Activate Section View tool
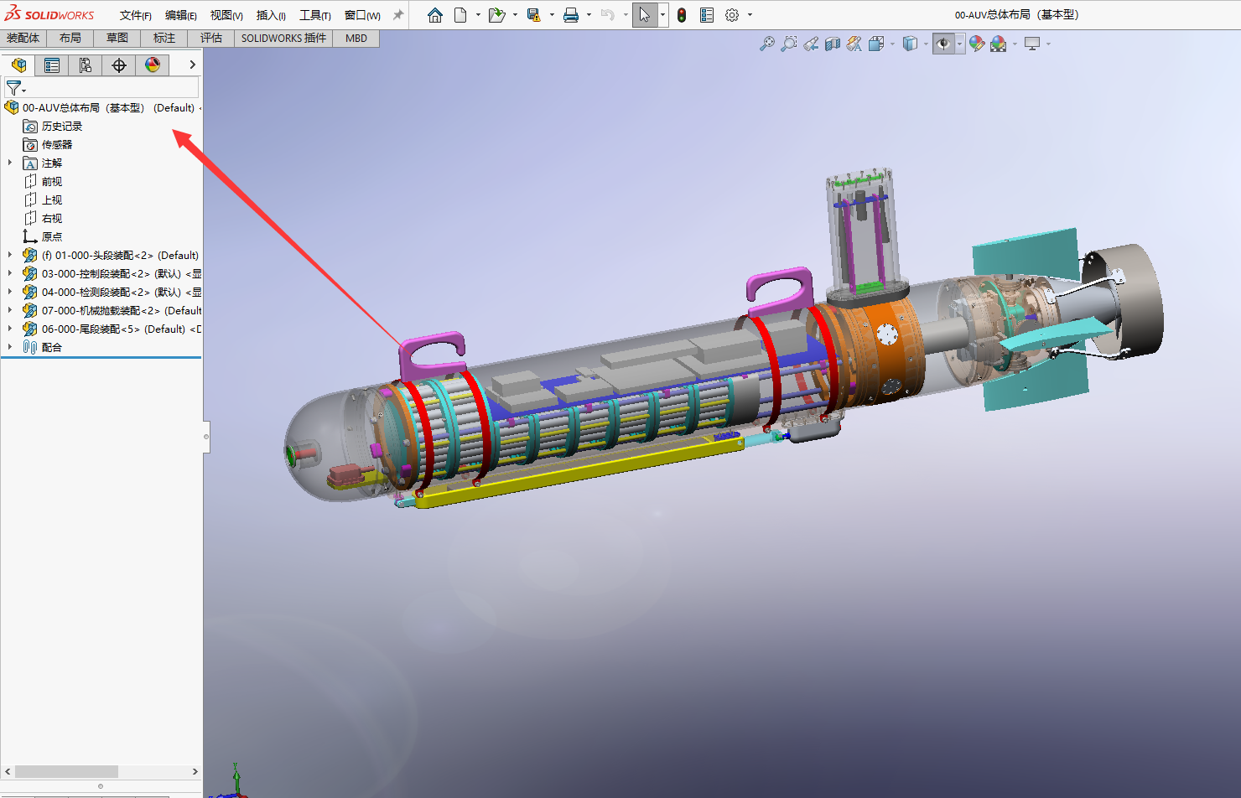This screenshot has height=798, width=1241. [833, 44]
